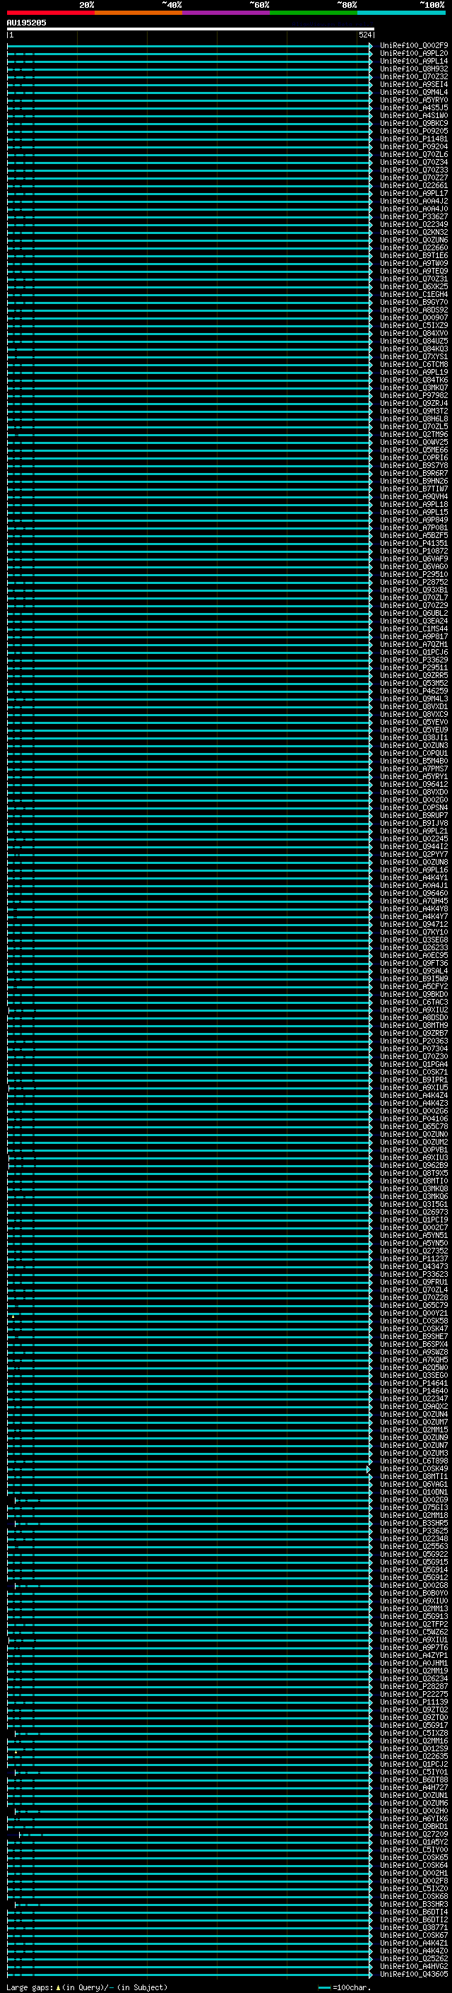
Task: Click the orange ~40% identity legend segment
Action: pyautogui.click(x=138, y=13)
